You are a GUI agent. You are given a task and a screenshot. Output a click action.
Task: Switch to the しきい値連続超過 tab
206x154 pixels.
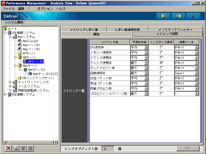[x=127, y=29]
